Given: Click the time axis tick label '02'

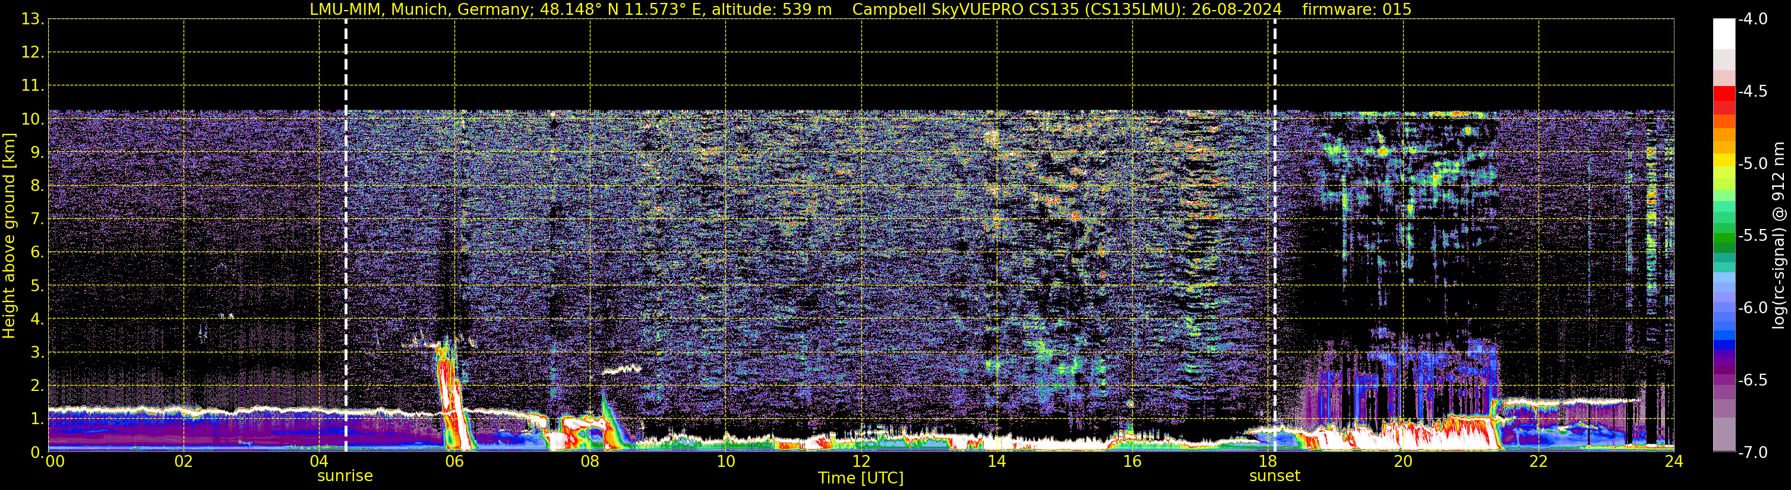Looking at the screenshot, I should [x=184, y=462].
